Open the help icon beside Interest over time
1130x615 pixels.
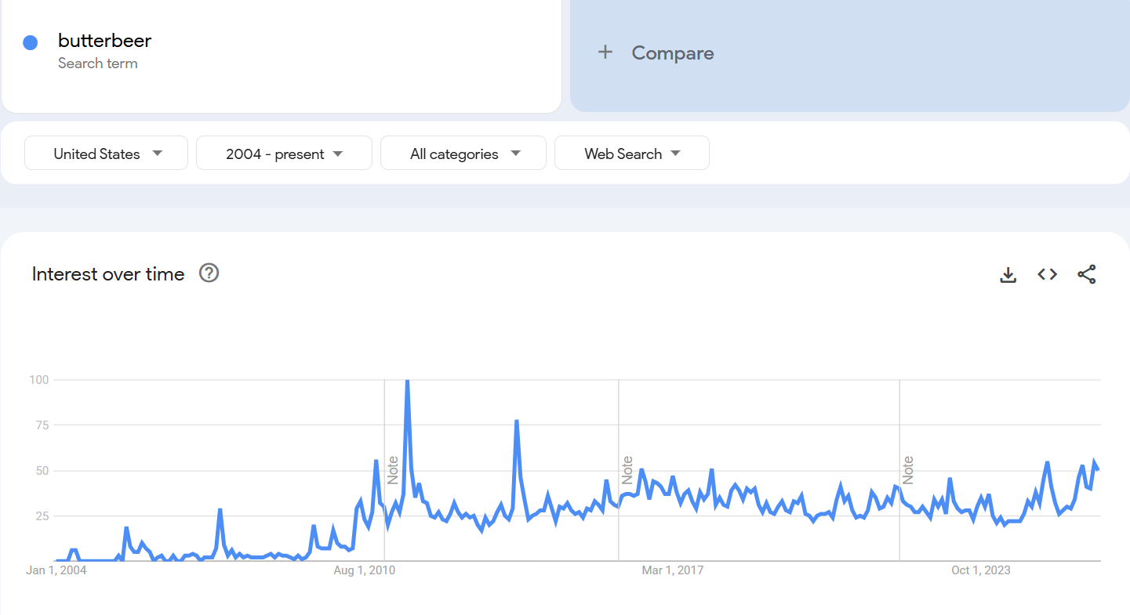point(209,273)
